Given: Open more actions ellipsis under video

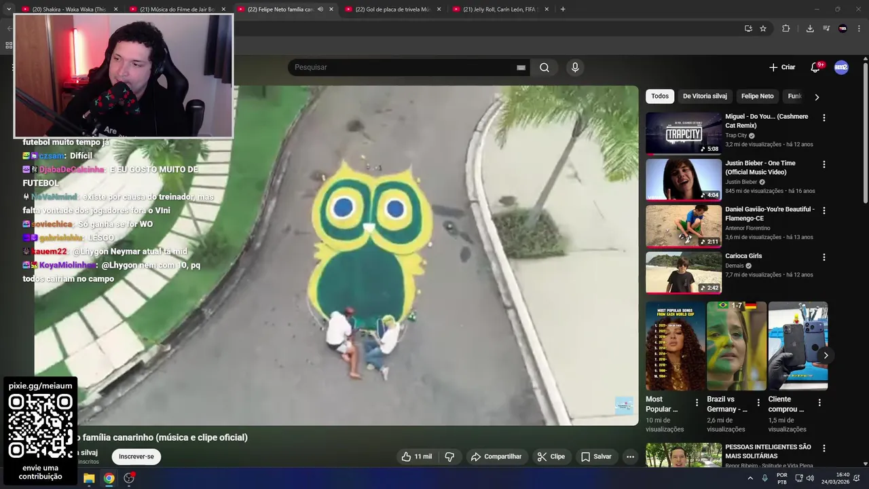Looking at the screenshot, I should [630, 456].
